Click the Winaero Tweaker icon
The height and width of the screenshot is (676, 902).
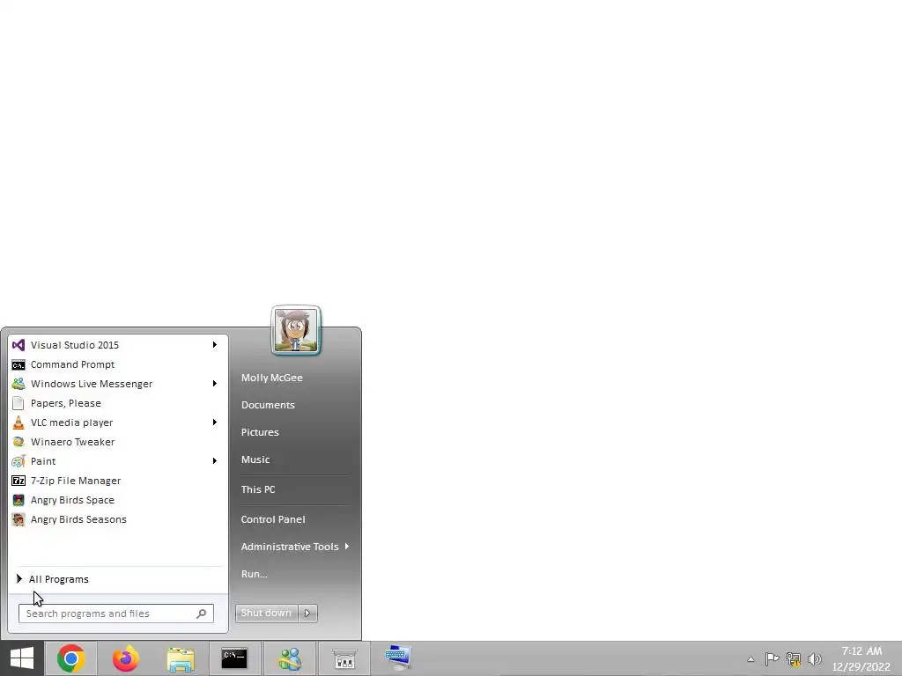(18, 442)
